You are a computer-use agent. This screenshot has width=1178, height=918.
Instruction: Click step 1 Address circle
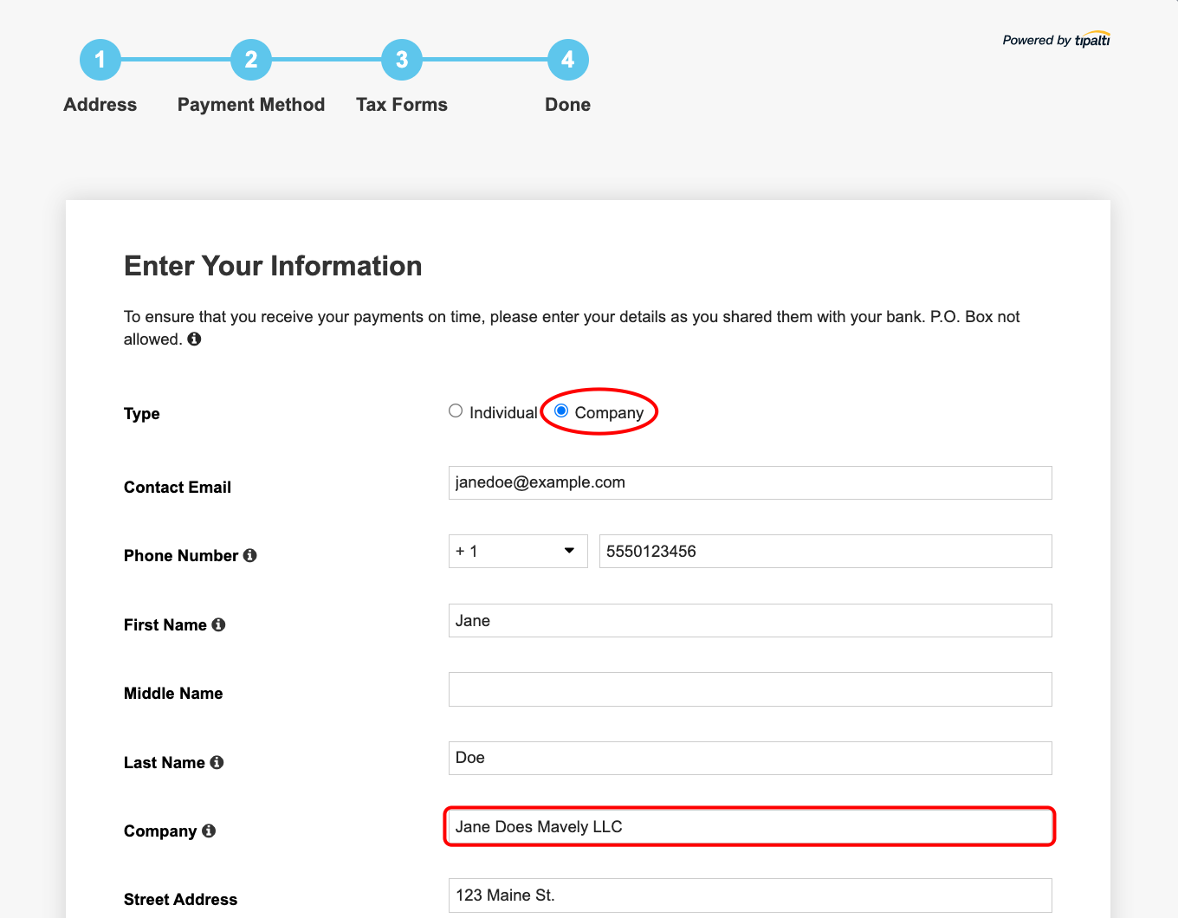(x=100, y=60)
